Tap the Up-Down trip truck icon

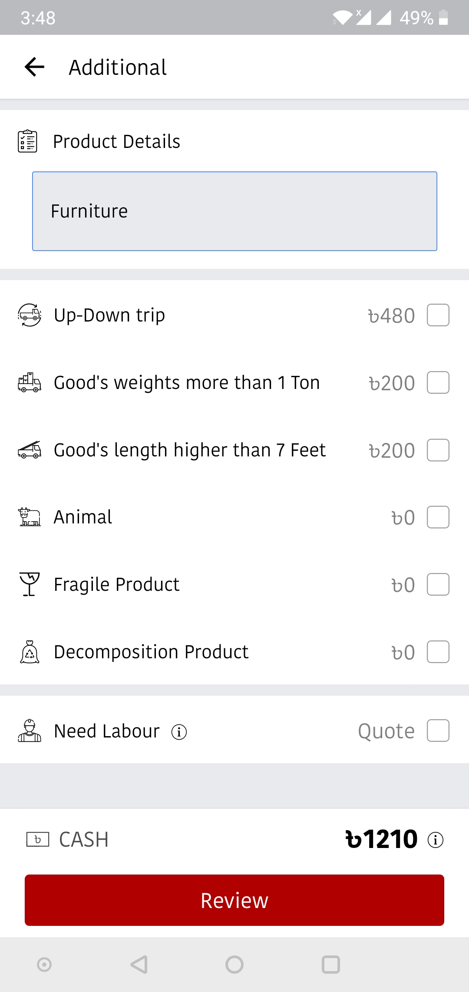[x=30, y=315]
